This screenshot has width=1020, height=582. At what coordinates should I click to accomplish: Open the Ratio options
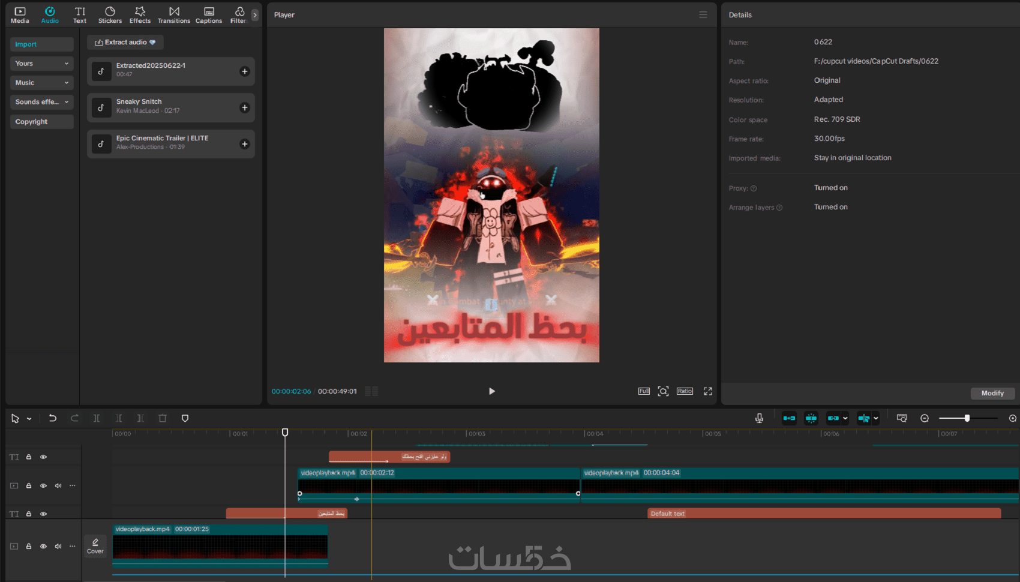pos(685,391)
